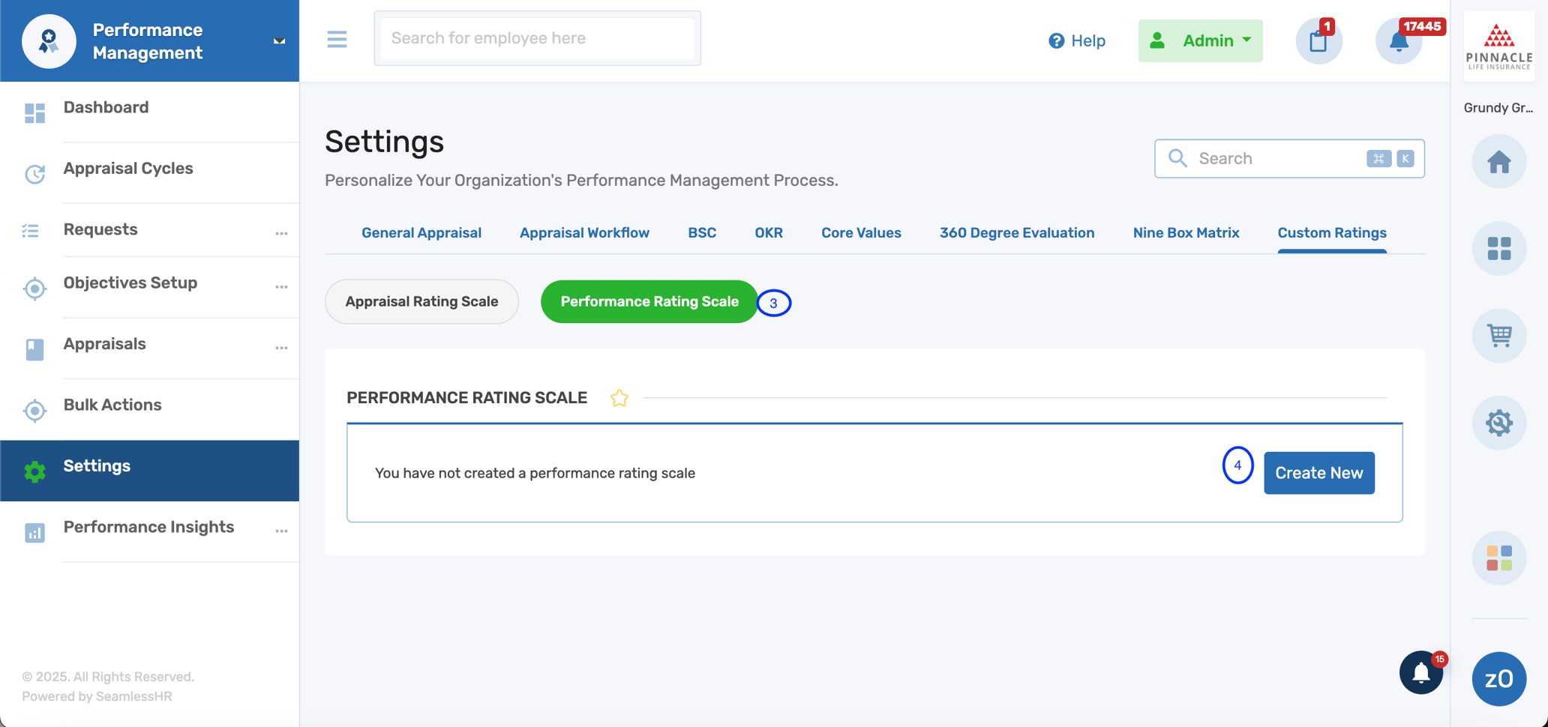Screen dimensions: 1548x727
Task: Open the 360 Degree Evaluation tab
Action: [1017, 233]
